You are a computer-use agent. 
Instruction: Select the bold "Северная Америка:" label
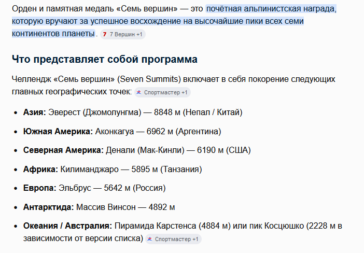click(x=63, y=150)
